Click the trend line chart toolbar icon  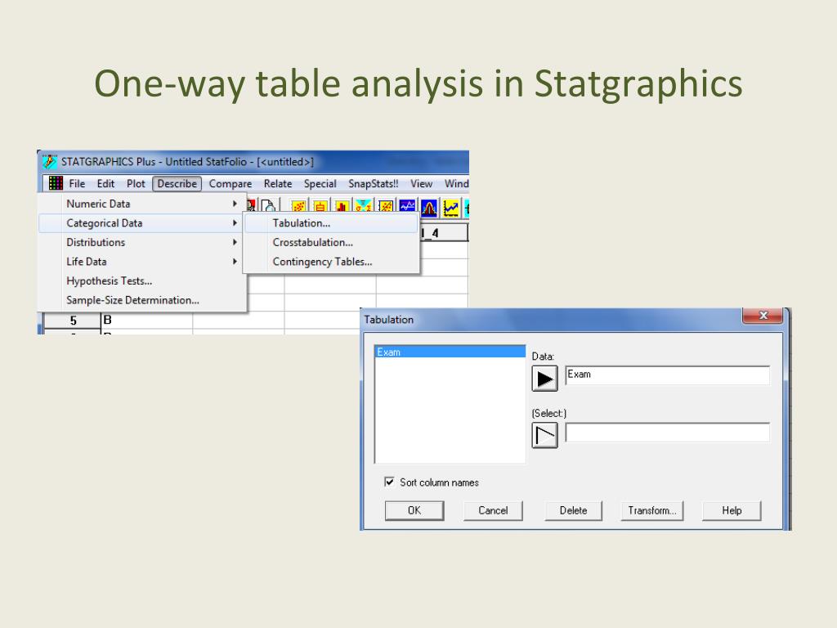click(x=451, y=208)
